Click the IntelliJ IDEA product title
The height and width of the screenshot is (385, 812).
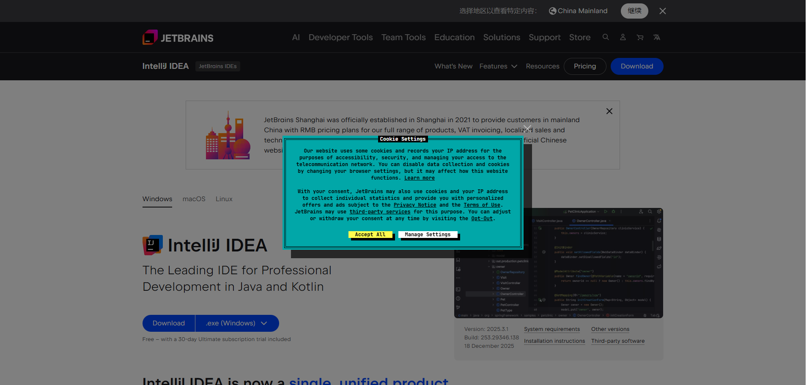point(165,66)
